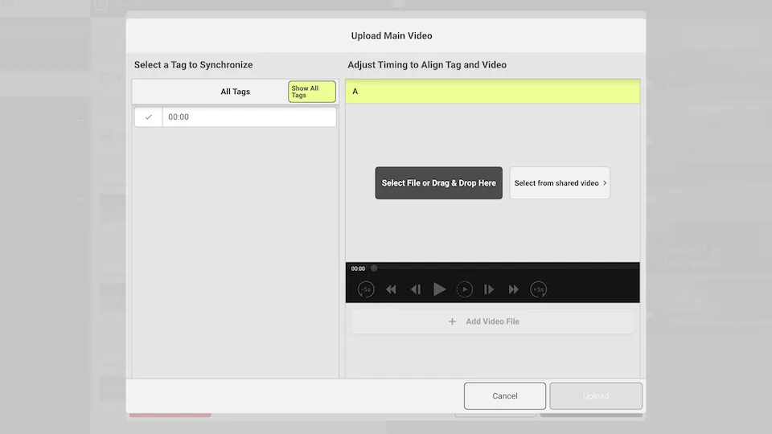Click the 00:00 timestamp in player
This screenshot has width=772, height=434.
[358, 268]
